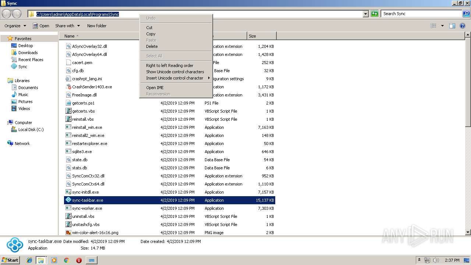Select the getcerts.vbs script icon
Viewport: 471px width, 265px height.
pos(68,111)
